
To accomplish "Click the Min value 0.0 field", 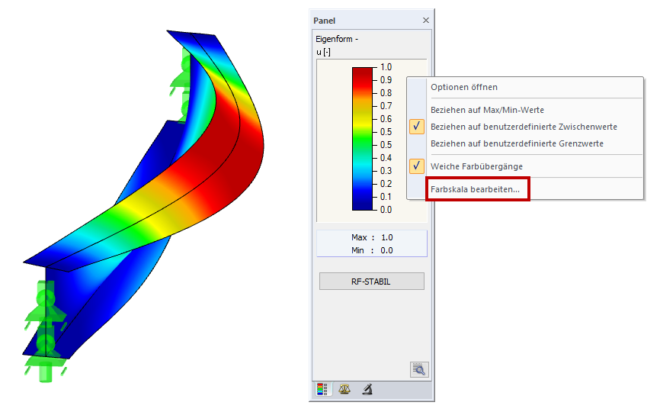I will point(387,250).
